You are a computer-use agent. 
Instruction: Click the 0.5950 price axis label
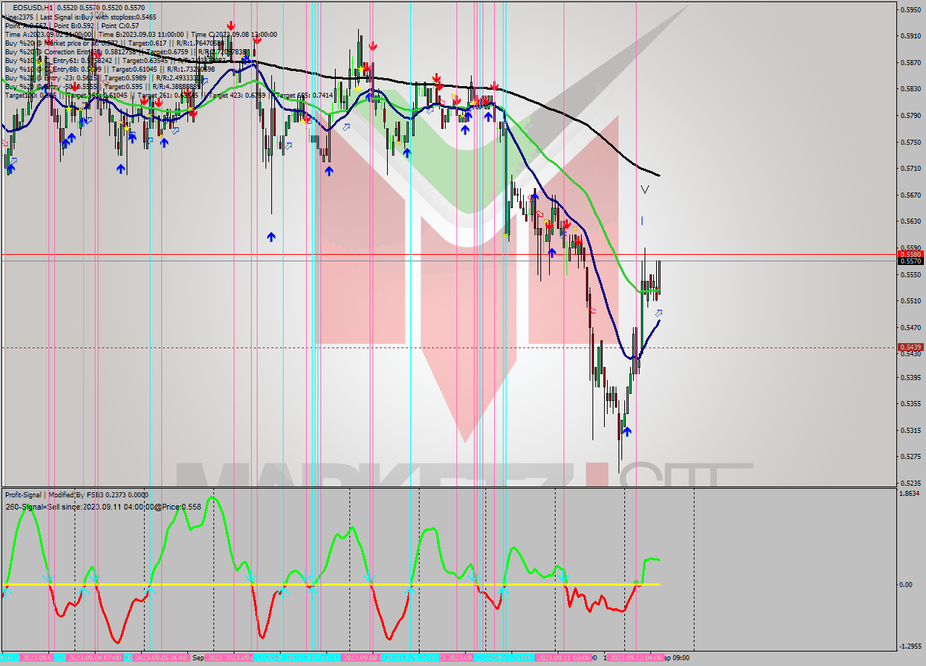(910, 9)
